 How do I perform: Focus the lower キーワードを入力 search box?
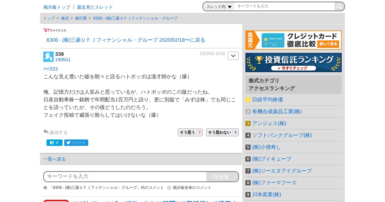(x=125, y=177)
